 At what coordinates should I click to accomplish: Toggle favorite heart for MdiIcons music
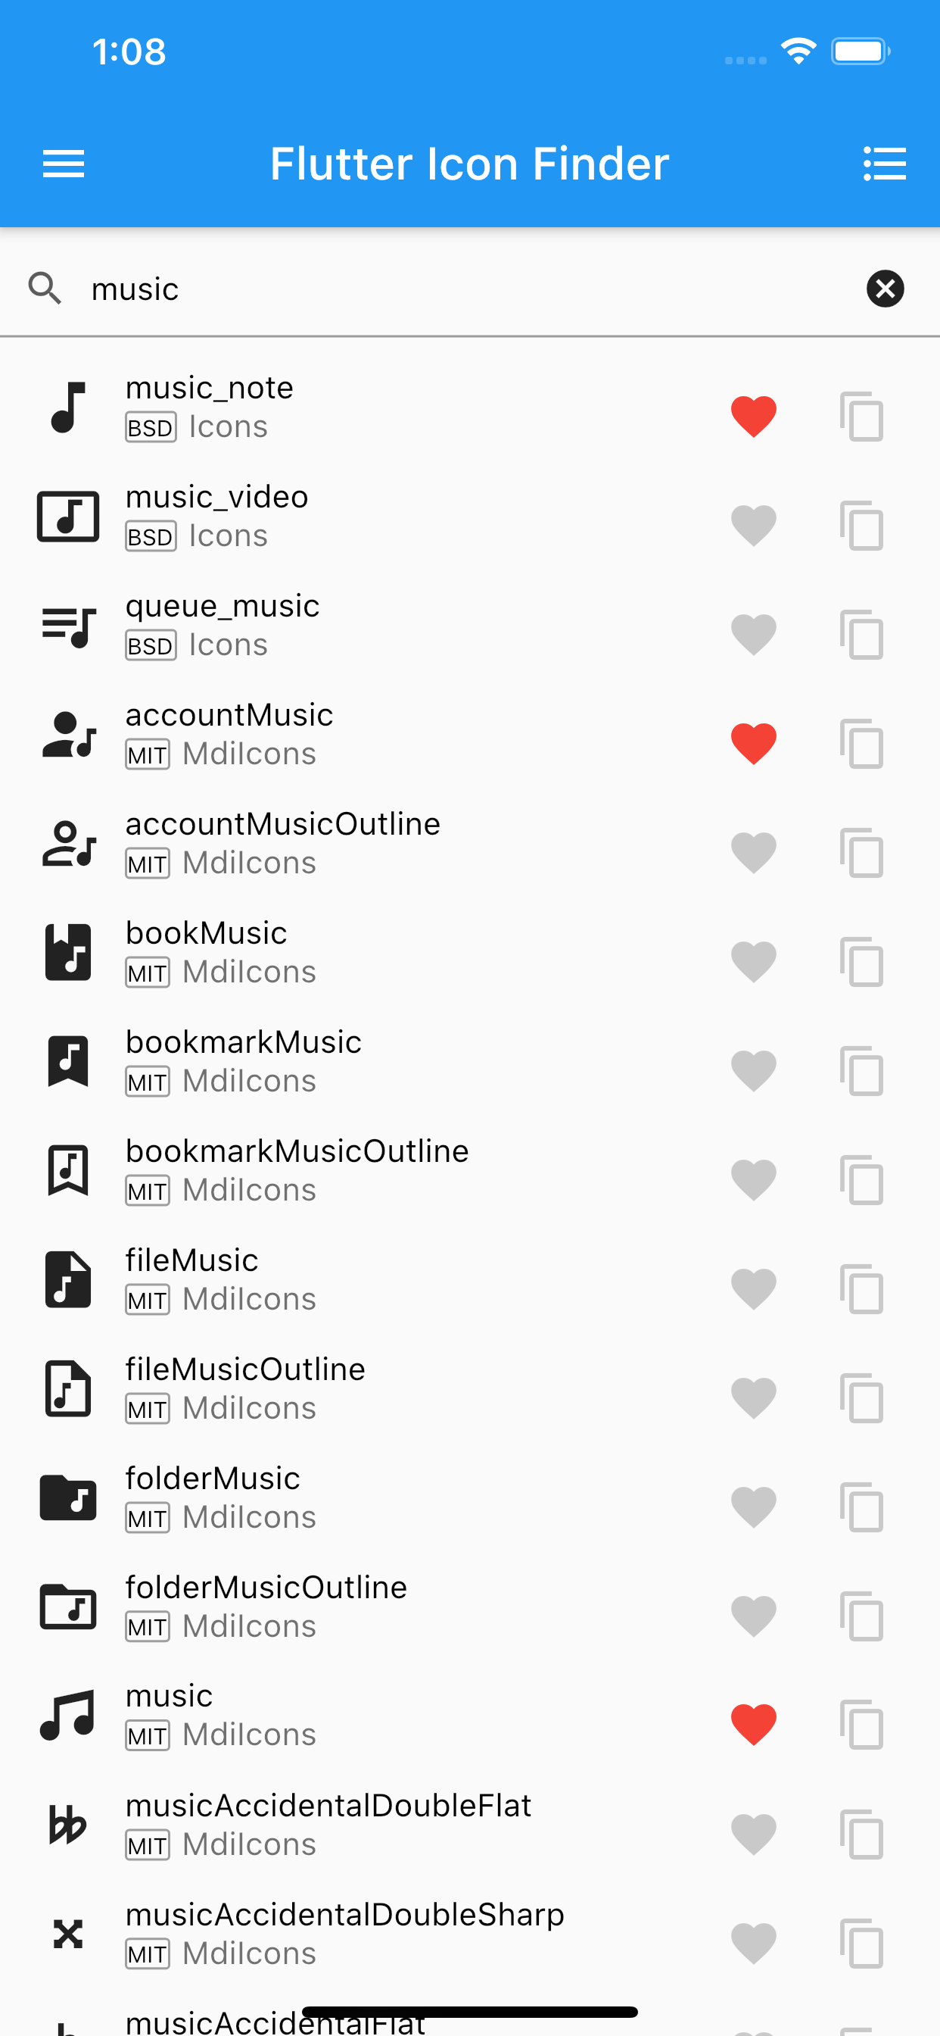(754, 1724)
